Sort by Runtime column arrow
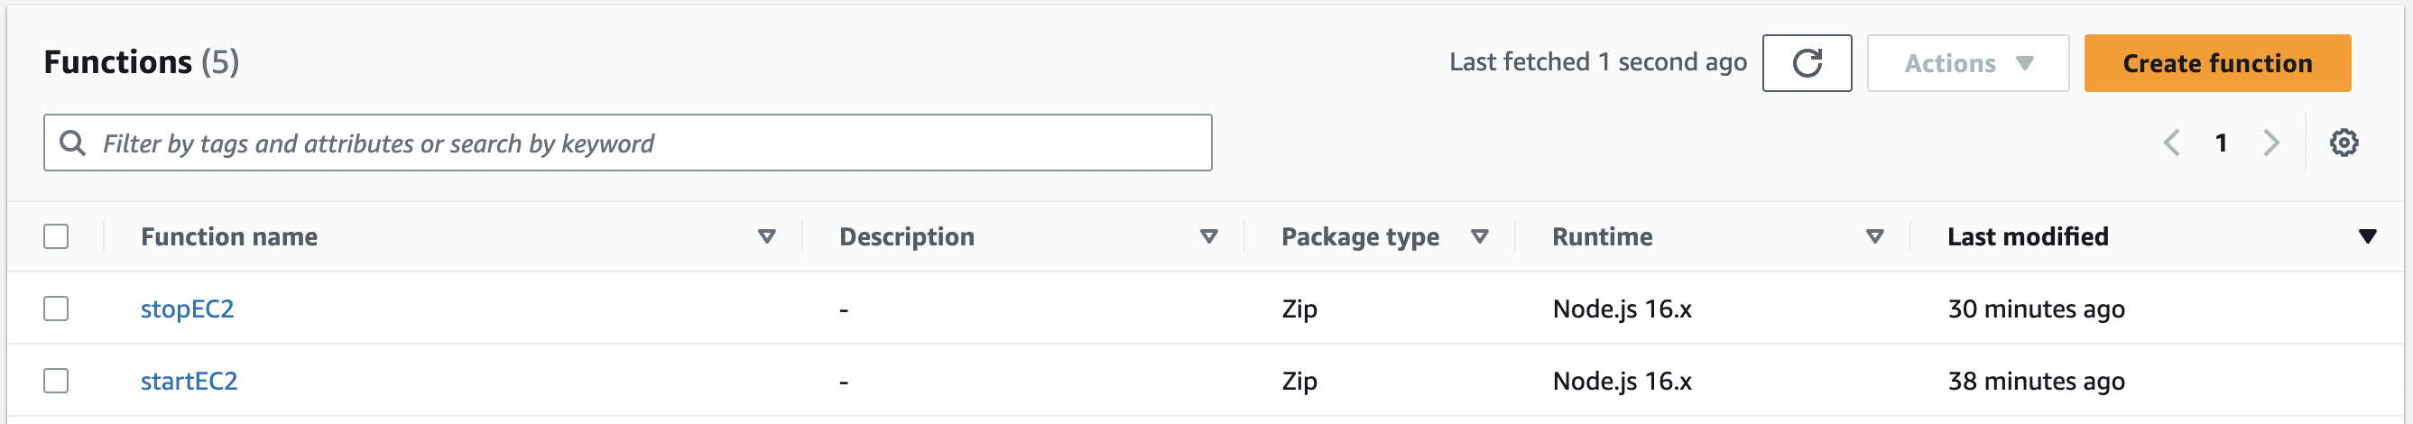The height and width of the screenshot is (424, 2413). pyautogui.click(x=1874, y=235)
